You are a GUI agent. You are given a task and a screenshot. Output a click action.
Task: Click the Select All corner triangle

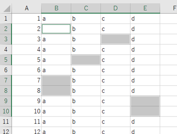point(6,8)
